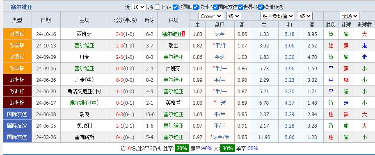Open the 终 dropdown beside Crow*
375x155 pixels.
point(234,16)
